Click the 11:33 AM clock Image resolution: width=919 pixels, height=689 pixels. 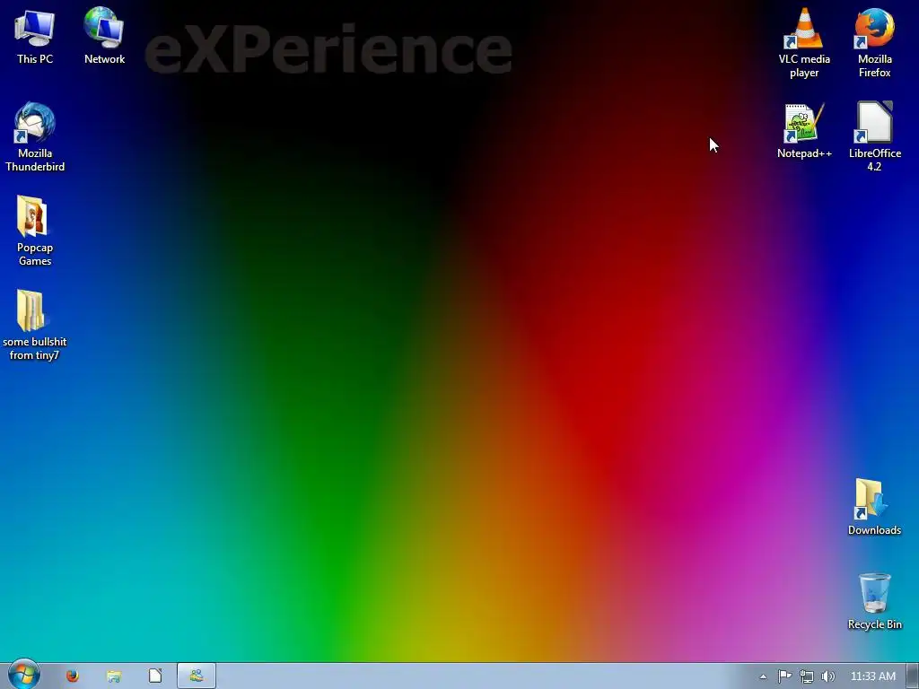(x=872, y=676)
